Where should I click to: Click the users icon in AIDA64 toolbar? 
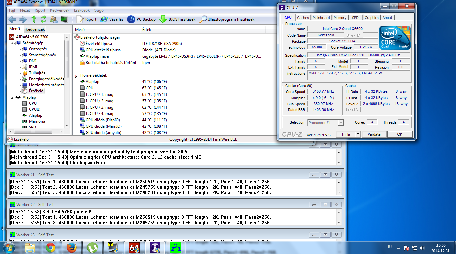click(x=54, y=19)
